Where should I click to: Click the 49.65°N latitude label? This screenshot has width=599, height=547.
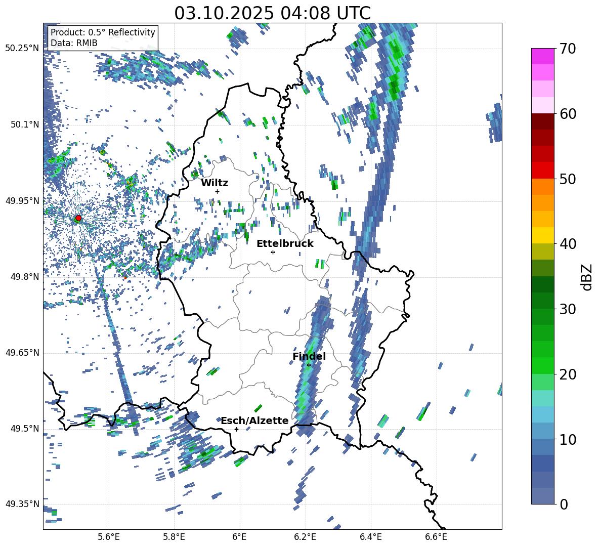point(22,353)
